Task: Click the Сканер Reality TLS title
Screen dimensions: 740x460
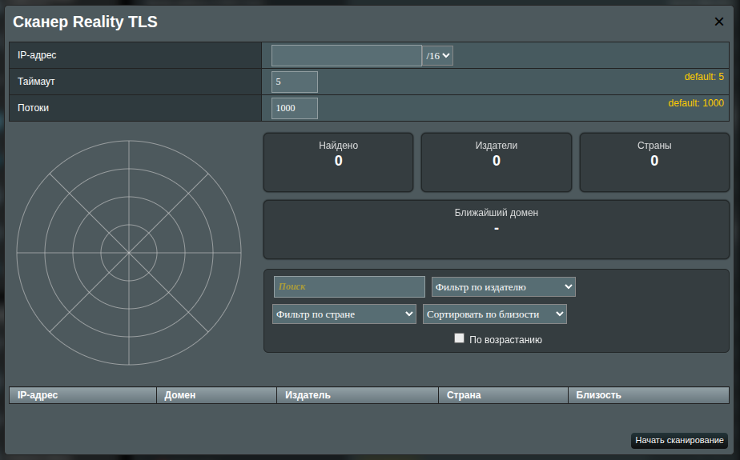Action: click(x=86, y=22)
